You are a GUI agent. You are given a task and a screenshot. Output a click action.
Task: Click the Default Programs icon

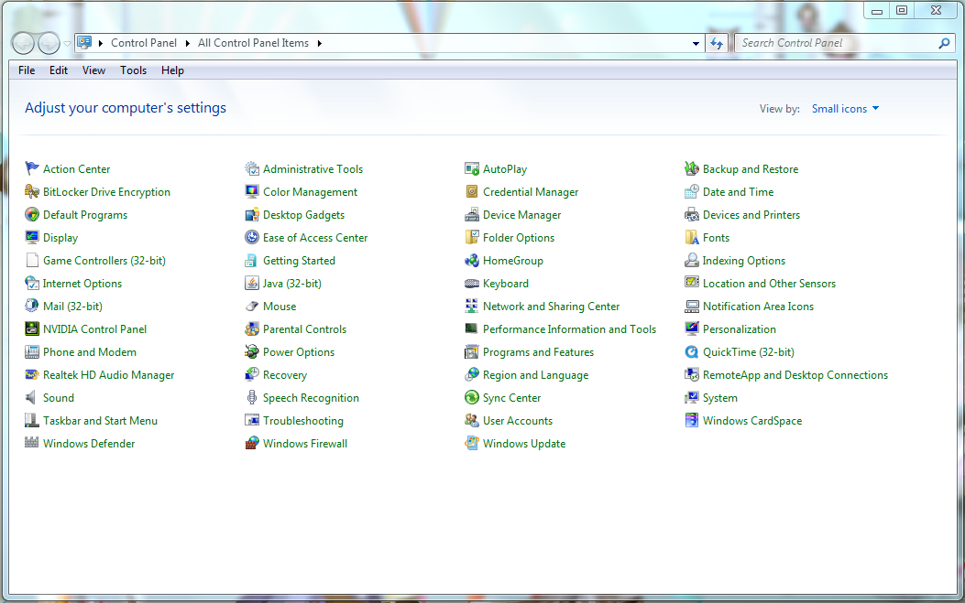pyautogui.click(x=32, y=214)
